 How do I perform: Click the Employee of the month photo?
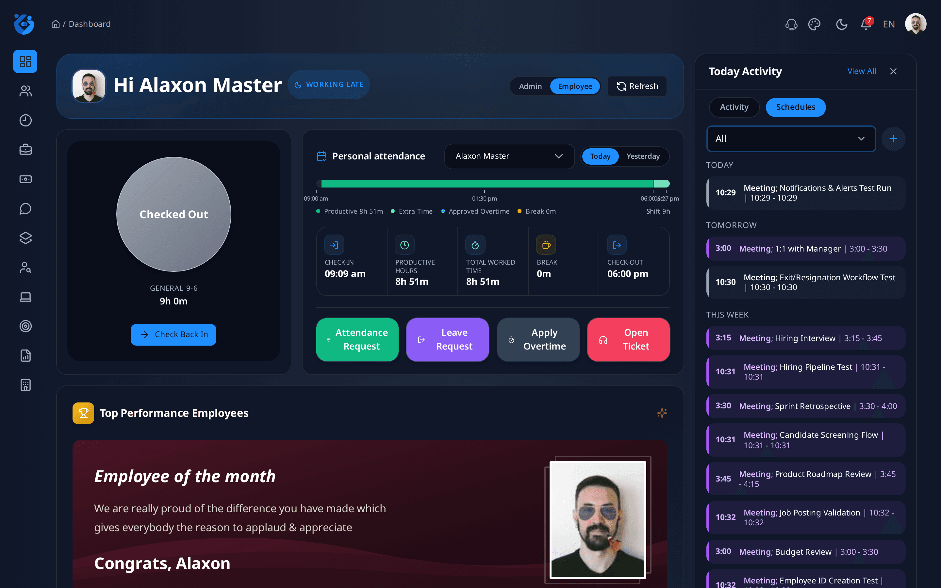point(598,519)
